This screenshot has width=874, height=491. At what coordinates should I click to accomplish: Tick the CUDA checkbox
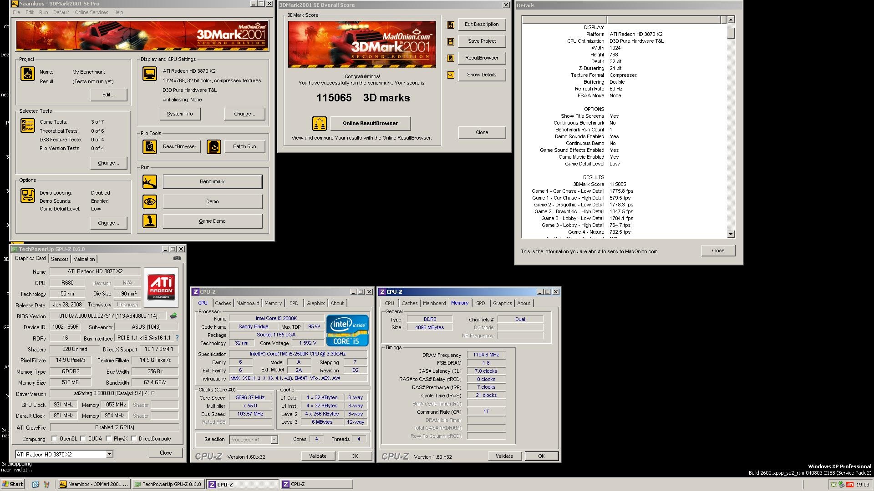click(83, 439)
